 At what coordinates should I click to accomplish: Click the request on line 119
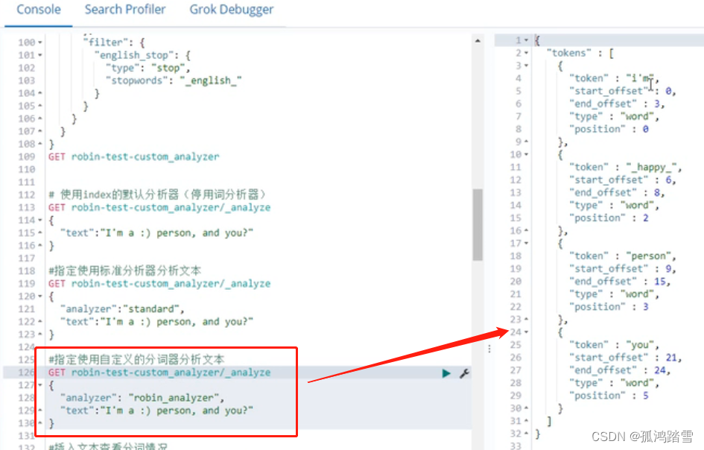point(159,284)
